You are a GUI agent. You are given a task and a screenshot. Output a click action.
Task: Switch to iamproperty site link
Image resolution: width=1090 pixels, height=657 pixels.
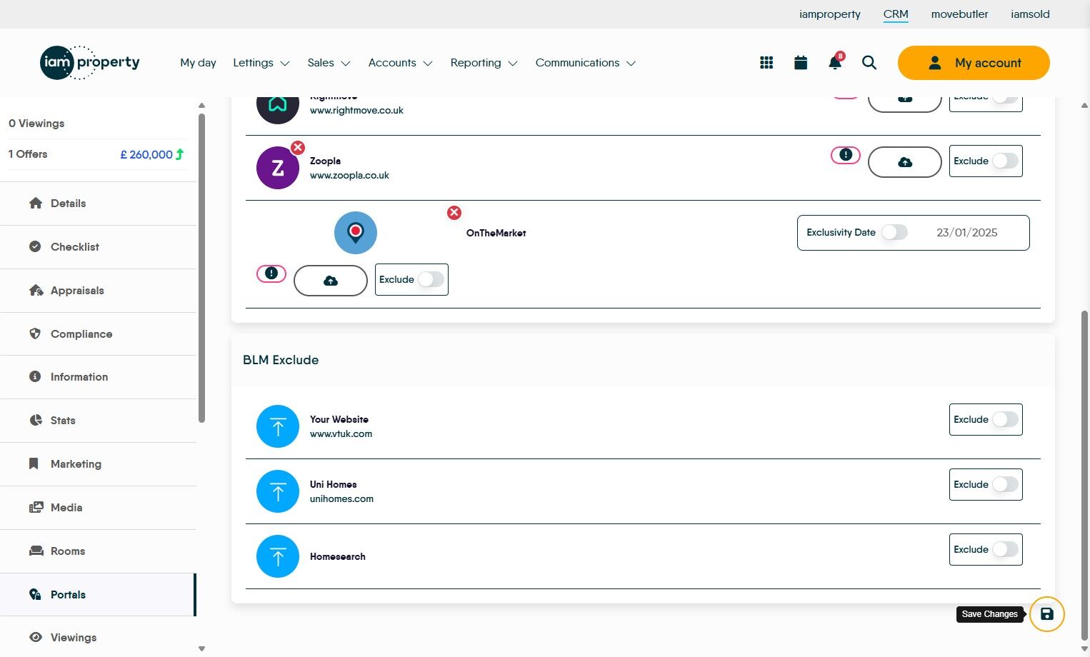pos(830,14)
